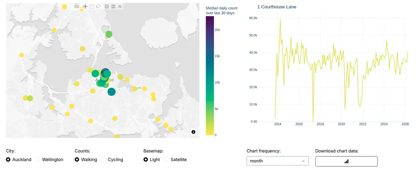
Task: Select the pan tool in map toolbar
Action: click(x=85, y=7)
